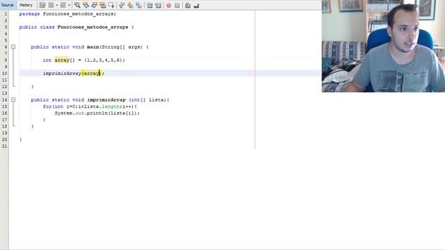Click highlighted 'array' variable on line 8

(62, 60)
